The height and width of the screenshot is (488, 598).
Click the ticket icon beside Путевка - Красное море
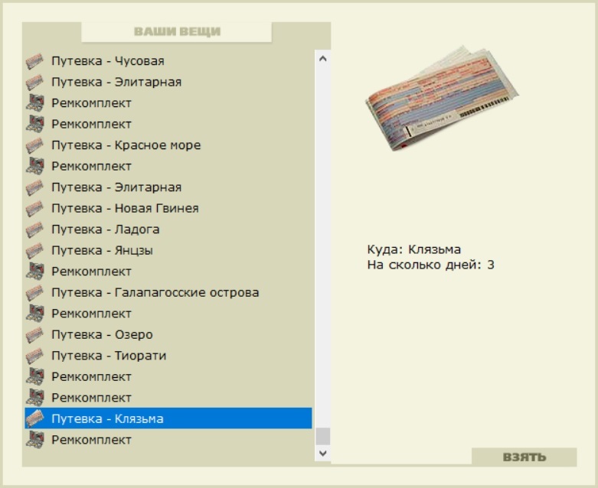point(34,145)
